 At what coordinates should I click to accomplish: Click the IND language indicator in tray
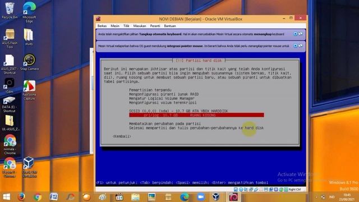point(332,197)
